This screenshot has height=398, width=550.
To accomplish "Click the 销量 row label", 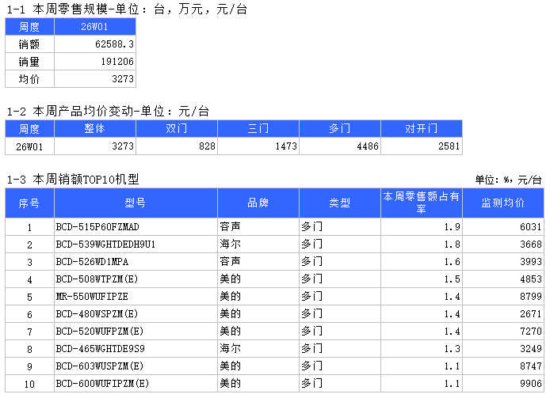I will [29, 62].
